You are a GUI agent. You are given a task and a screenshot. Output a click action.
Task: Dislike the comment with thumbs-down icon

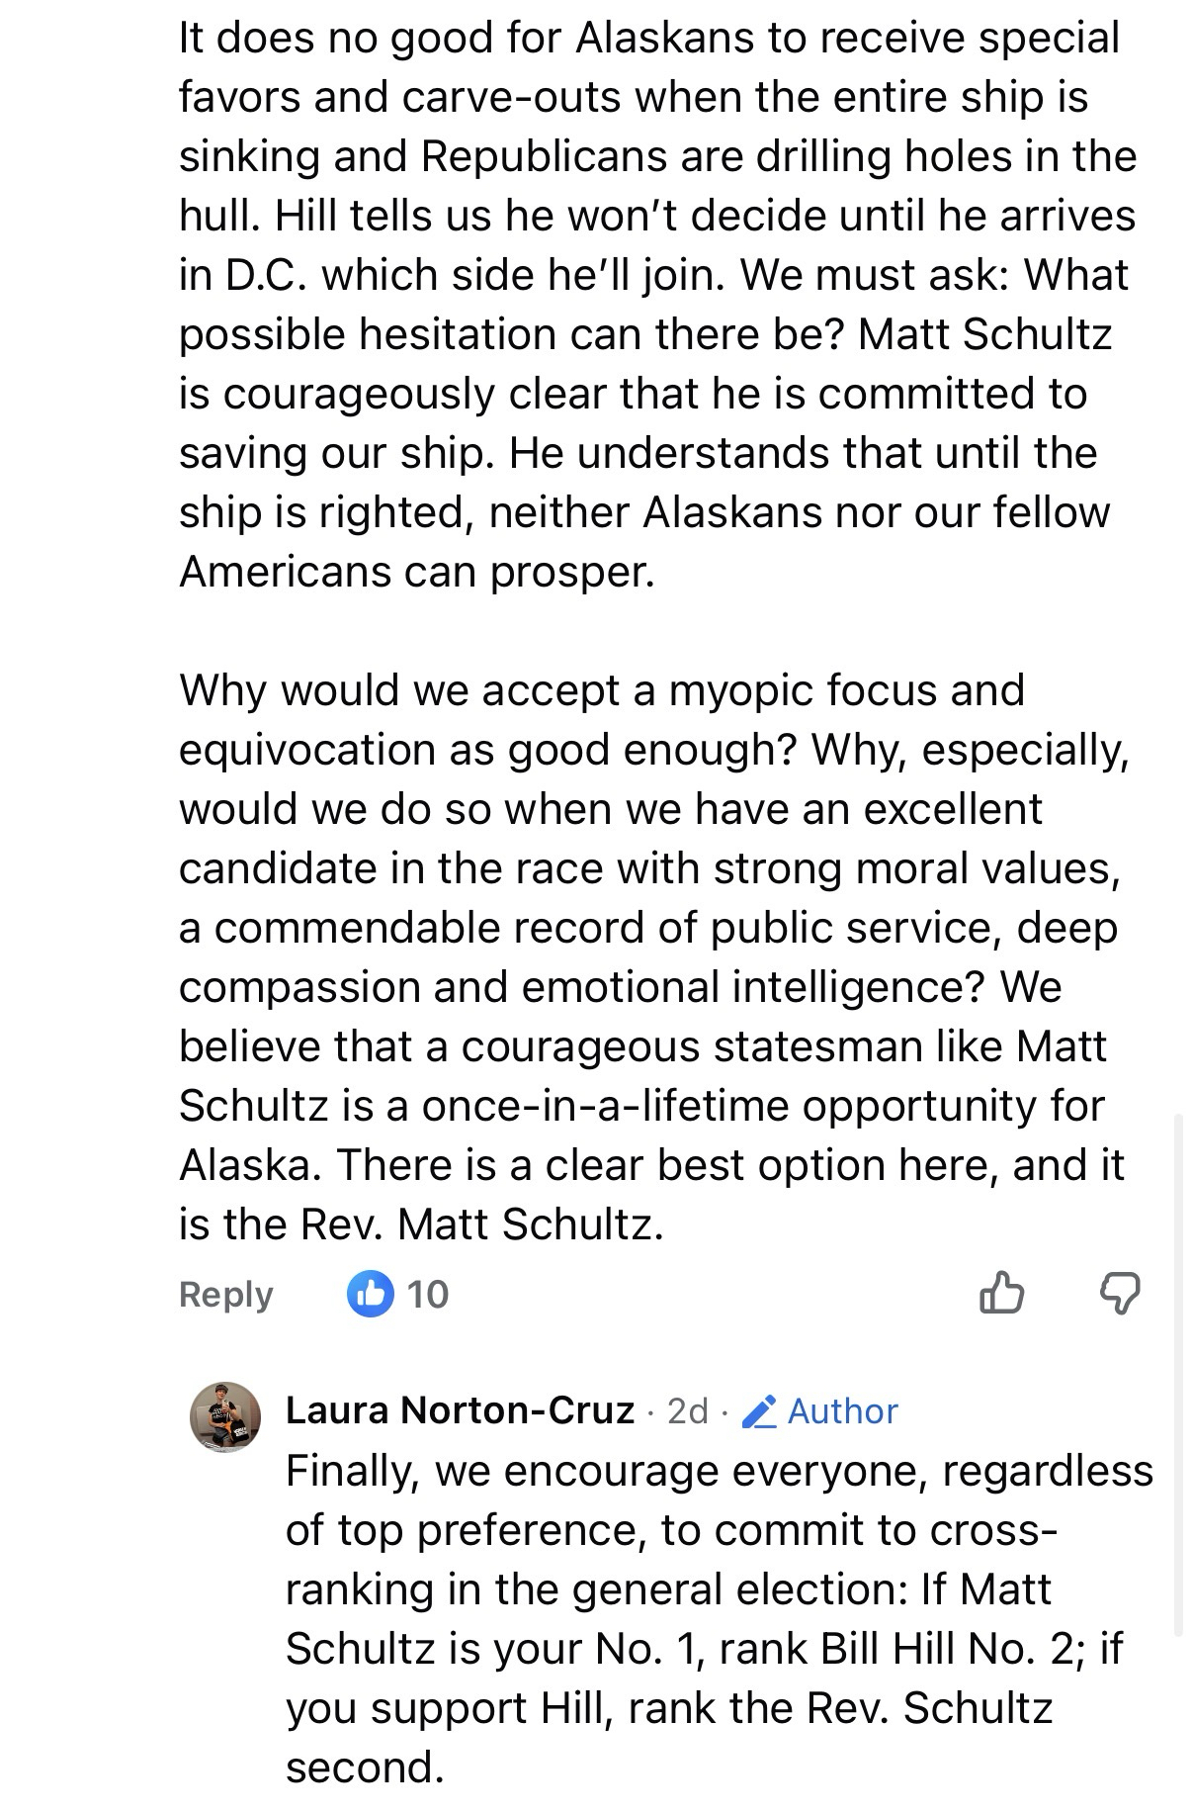coord(1120,1293)
